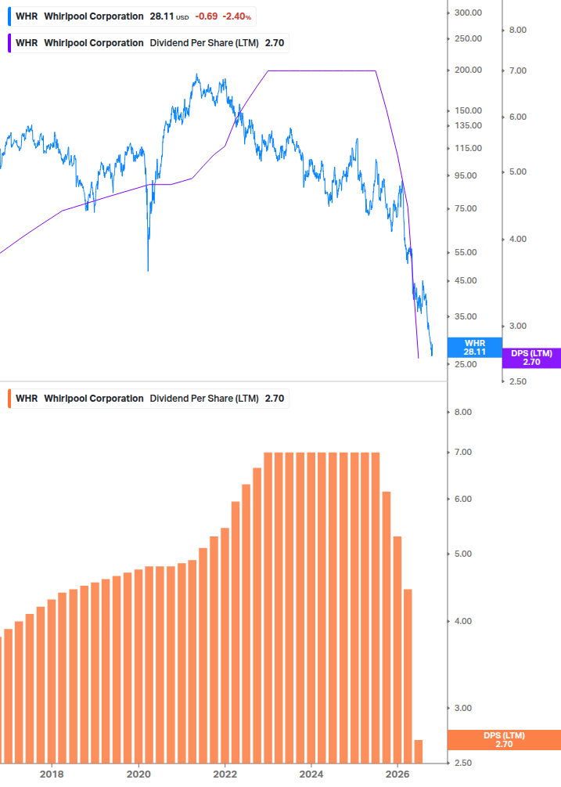This screenshot has width=561, height=787.
Task: Click the blue WHR color bar in legend
Action: click(x=9, y=16)
